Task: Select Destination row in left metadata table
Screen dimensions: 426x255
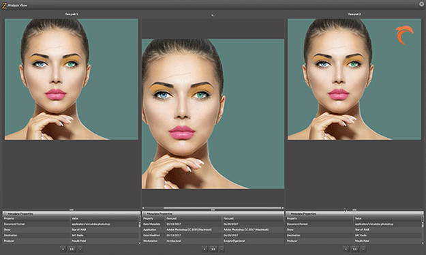Action: coord(71,235)
